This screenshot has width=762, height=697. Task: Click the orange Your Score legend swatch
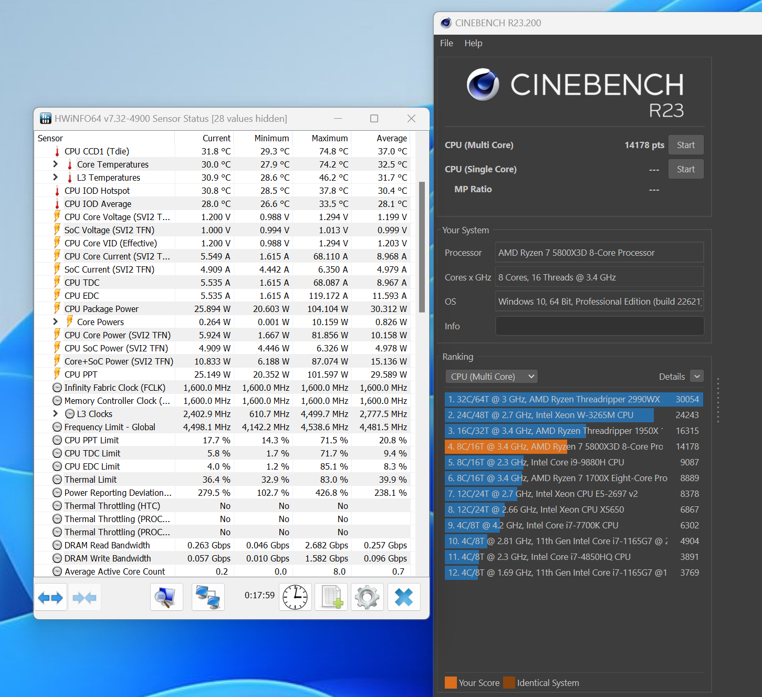click(451, 682)
